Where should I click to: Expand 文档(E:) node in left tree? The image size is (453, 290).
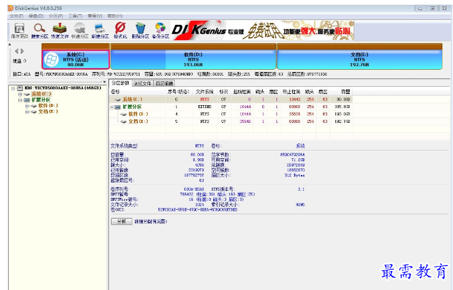pyautogui.click(x=27, y=112)
